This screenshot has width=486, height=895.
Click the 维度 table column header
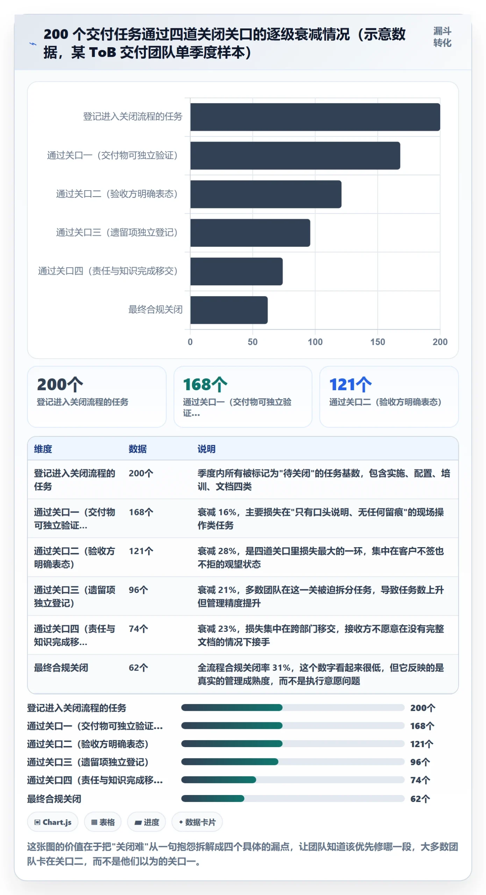coord(43,449)
